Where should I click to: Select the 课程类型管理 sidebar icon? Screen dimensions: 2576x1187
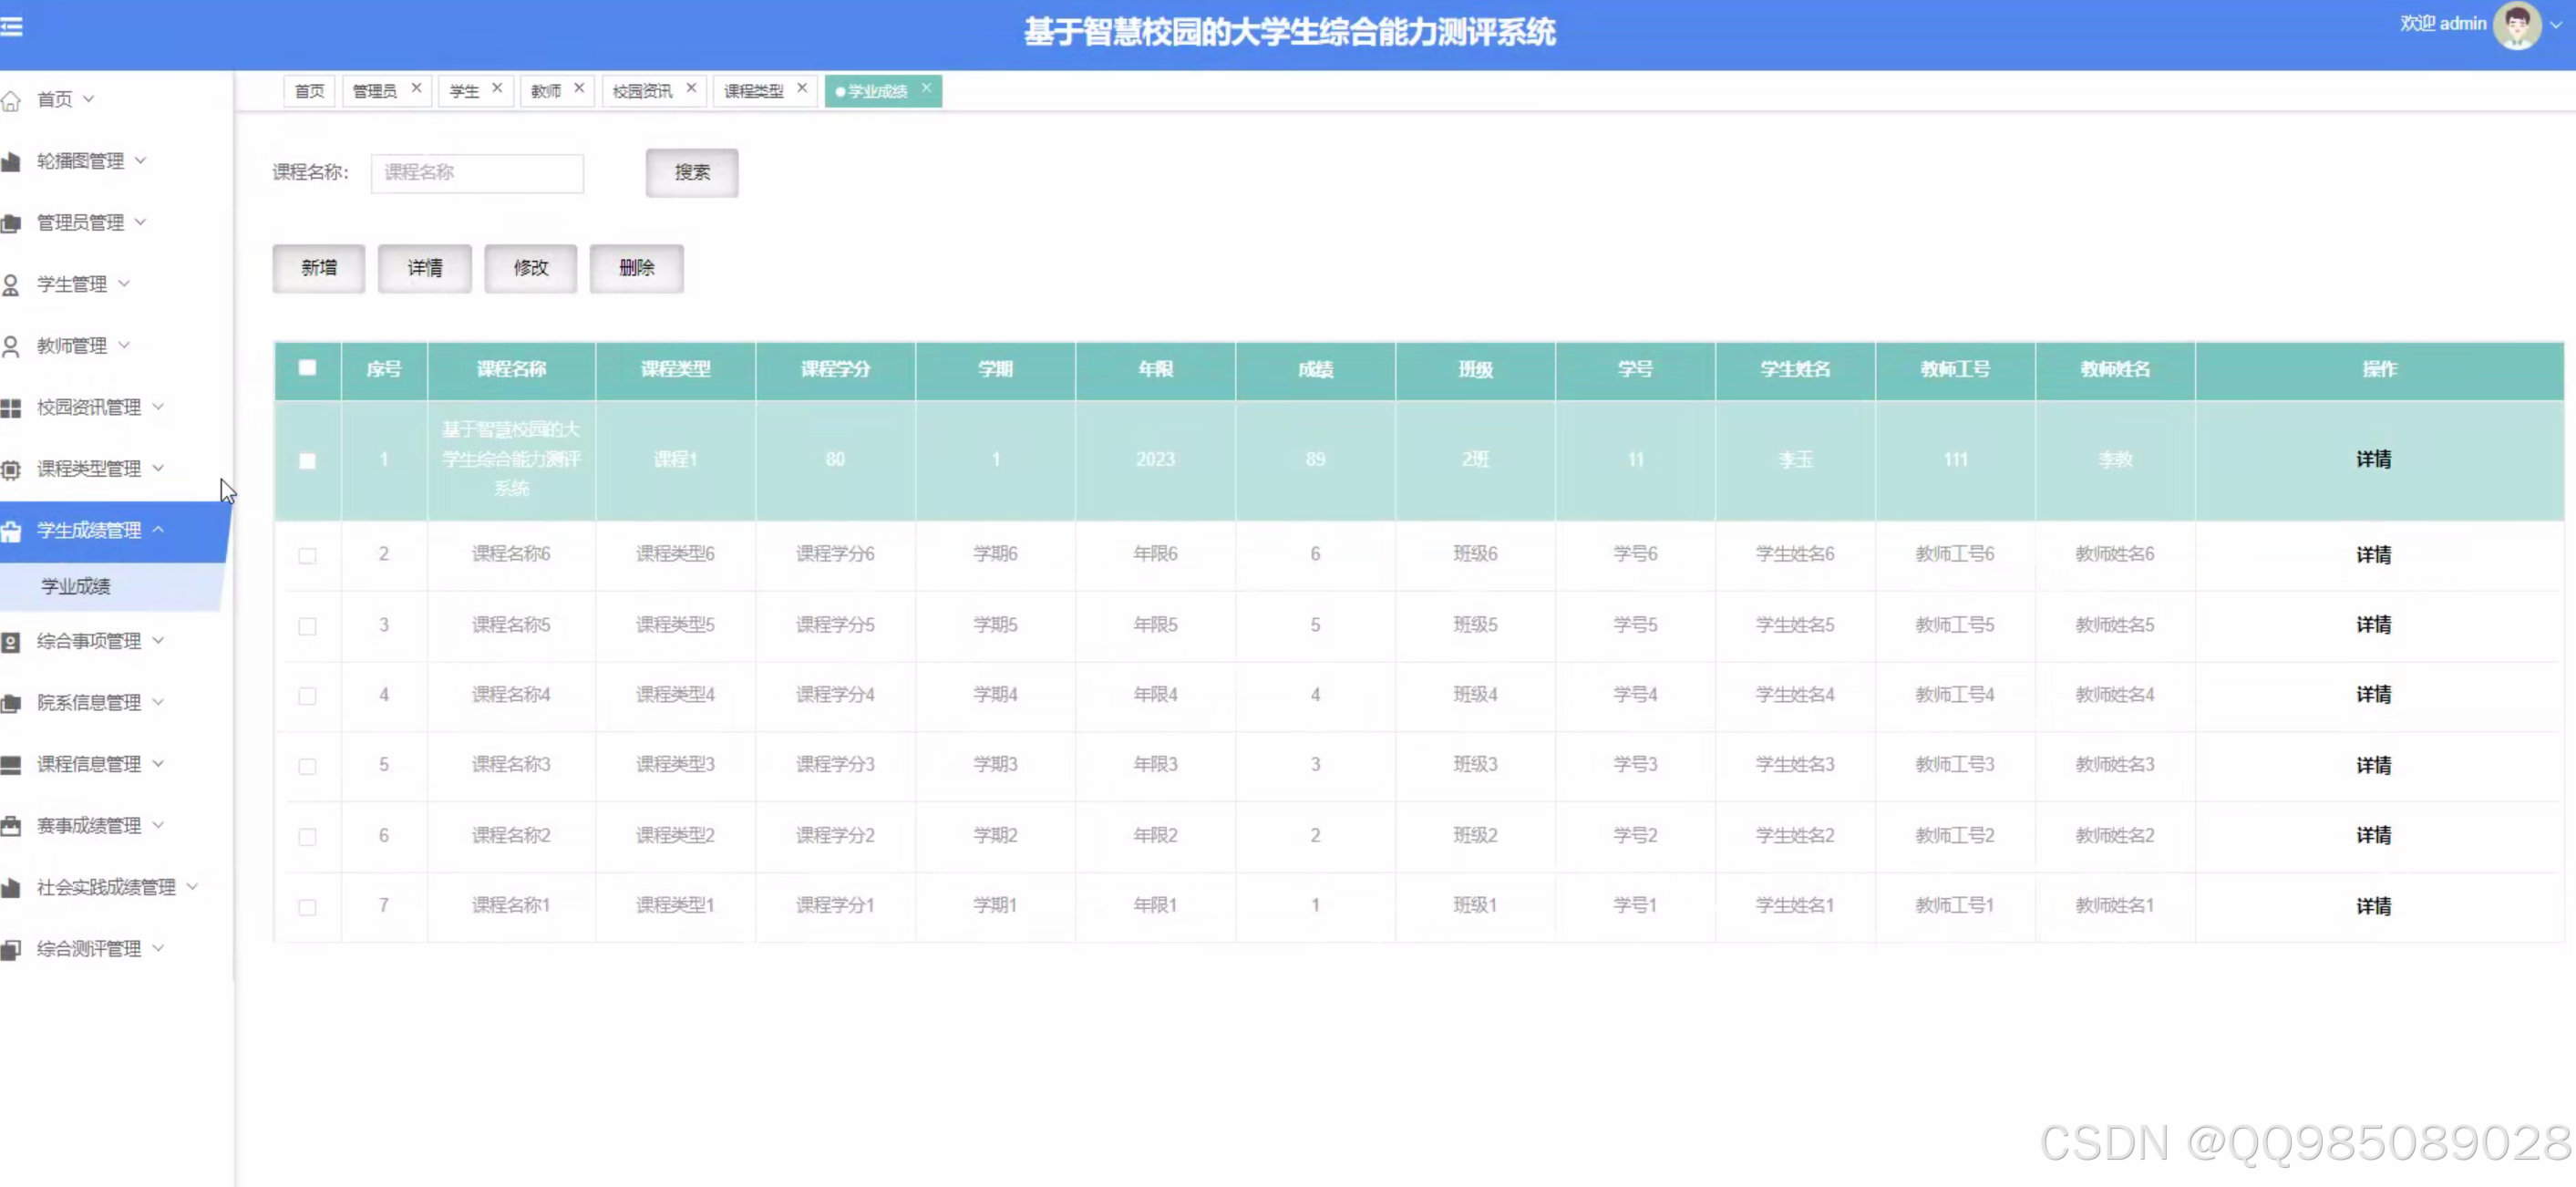coord(13,468)
